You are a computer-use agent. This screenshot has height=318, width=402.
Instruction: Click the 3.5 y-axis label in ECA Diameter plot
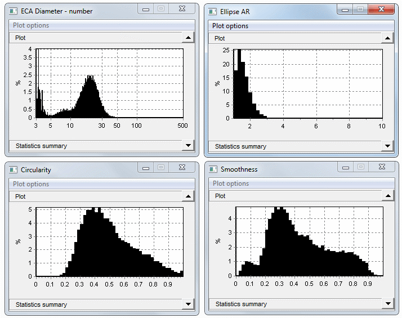[x=28, y=57]
